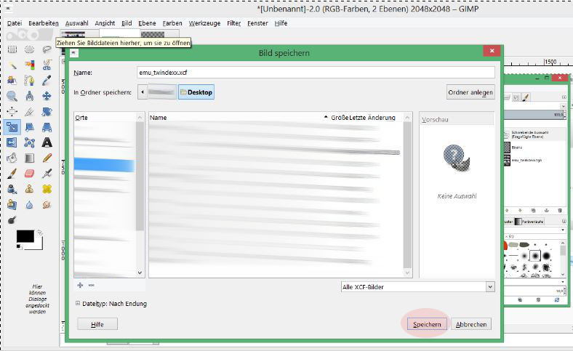Click the Ordner anlegen button

tap(470, 92)
